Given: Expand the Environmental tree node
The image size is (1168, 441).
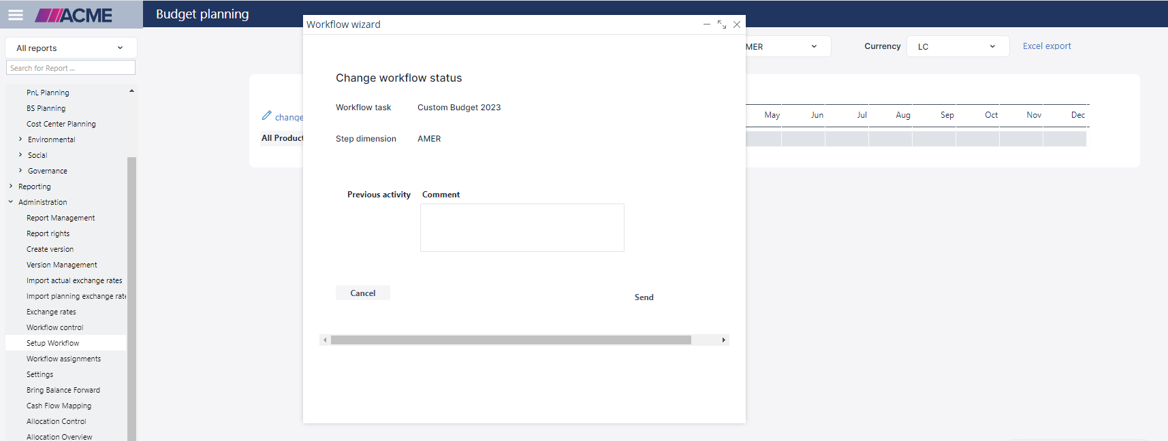Looking at the screenshot, I should click(20, 140).
